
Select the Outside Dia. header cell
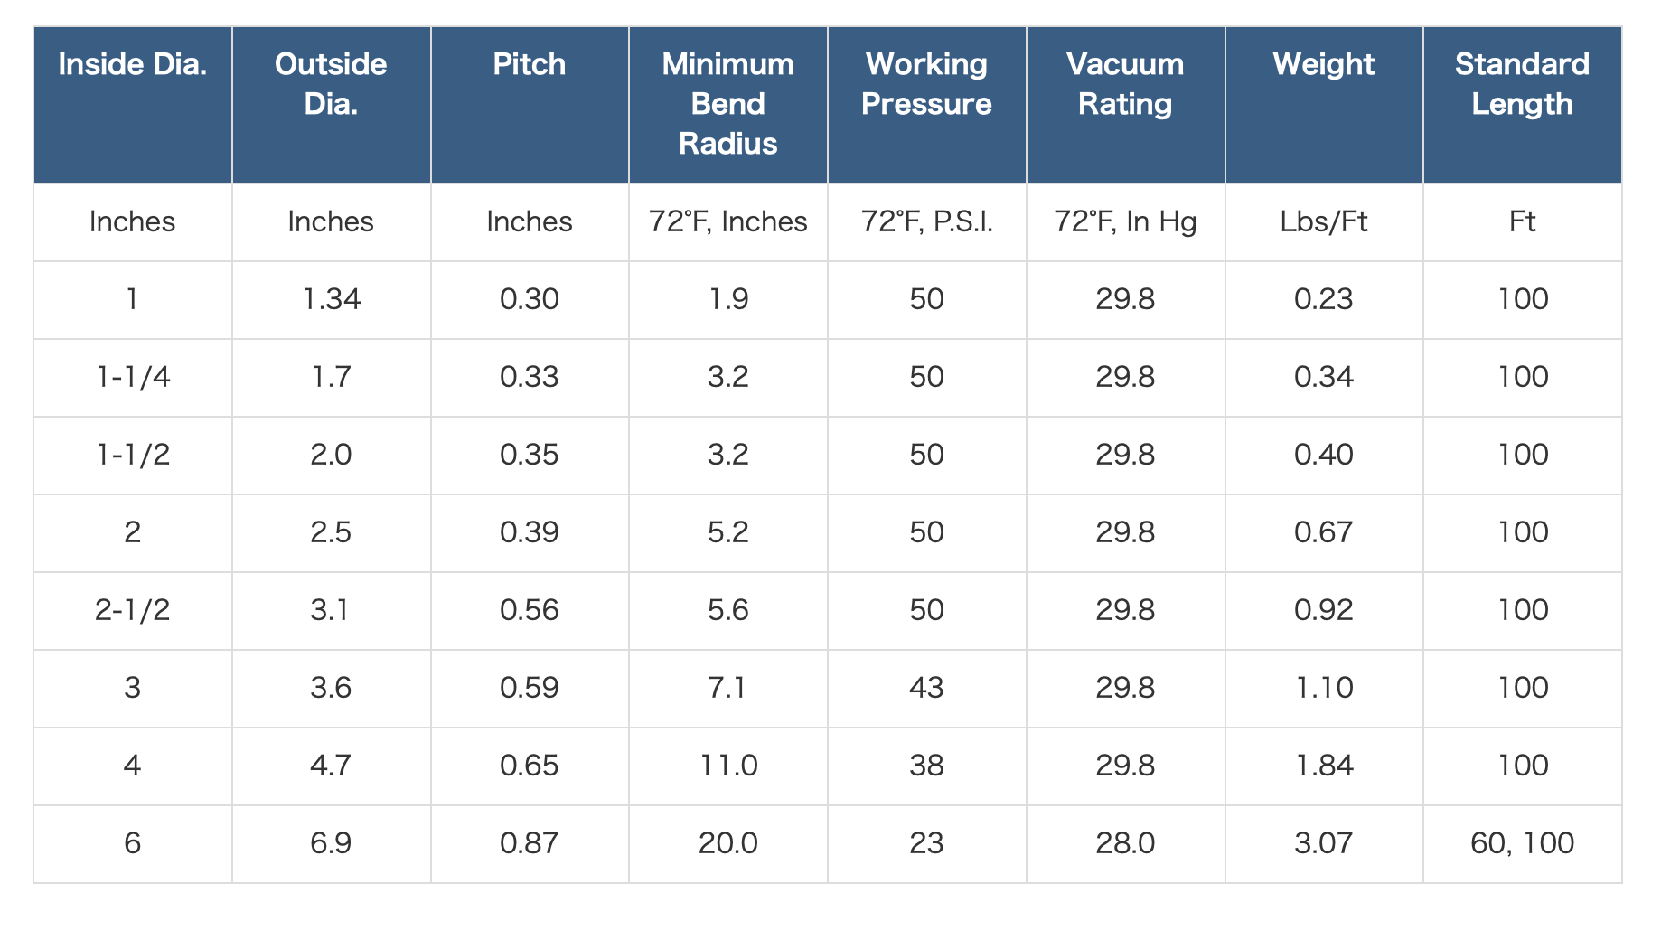click(x=331, y=84)
